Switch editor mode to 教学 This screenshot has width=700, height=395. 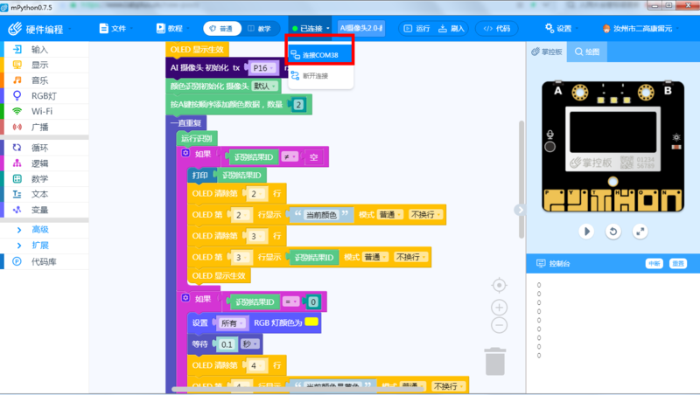(x=261, y=28)
